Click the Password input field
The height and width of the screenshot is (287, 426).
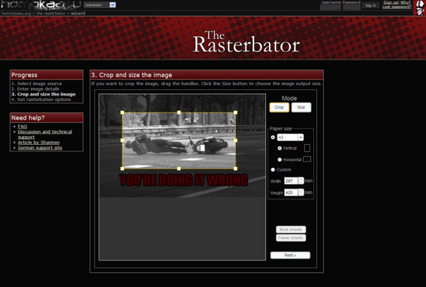[x=352, y=7]
